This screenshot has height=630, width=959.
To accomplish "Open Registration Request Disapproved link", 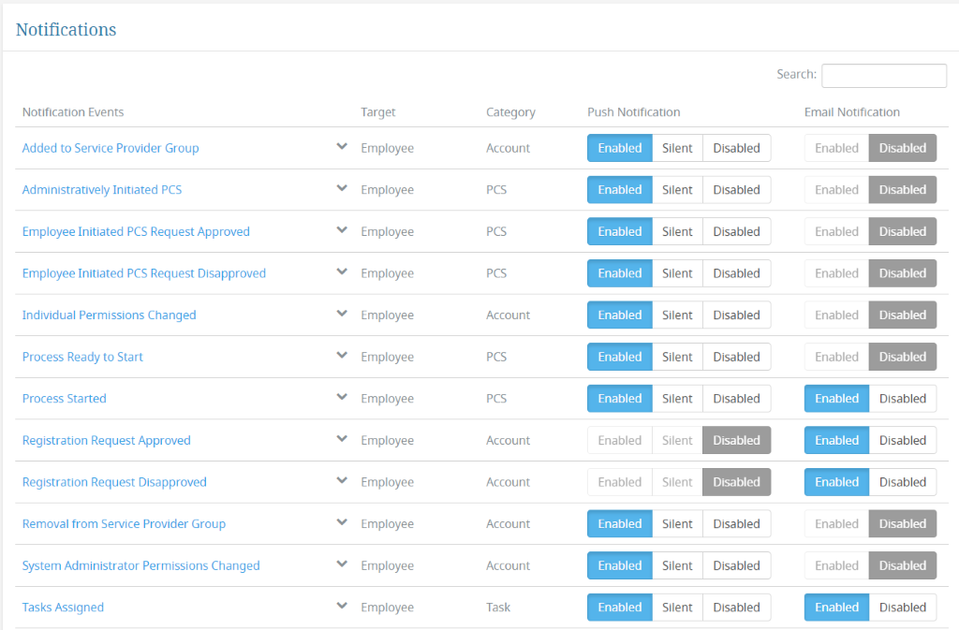I will 114,482.
